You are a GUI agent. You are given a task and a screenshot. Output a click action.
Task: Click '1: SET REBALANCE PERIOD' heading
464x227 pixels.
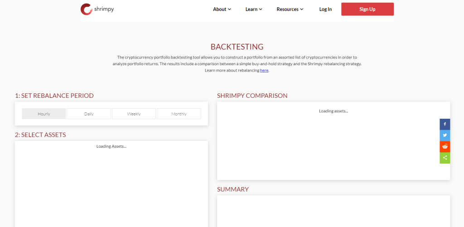(x=54, y=96)
